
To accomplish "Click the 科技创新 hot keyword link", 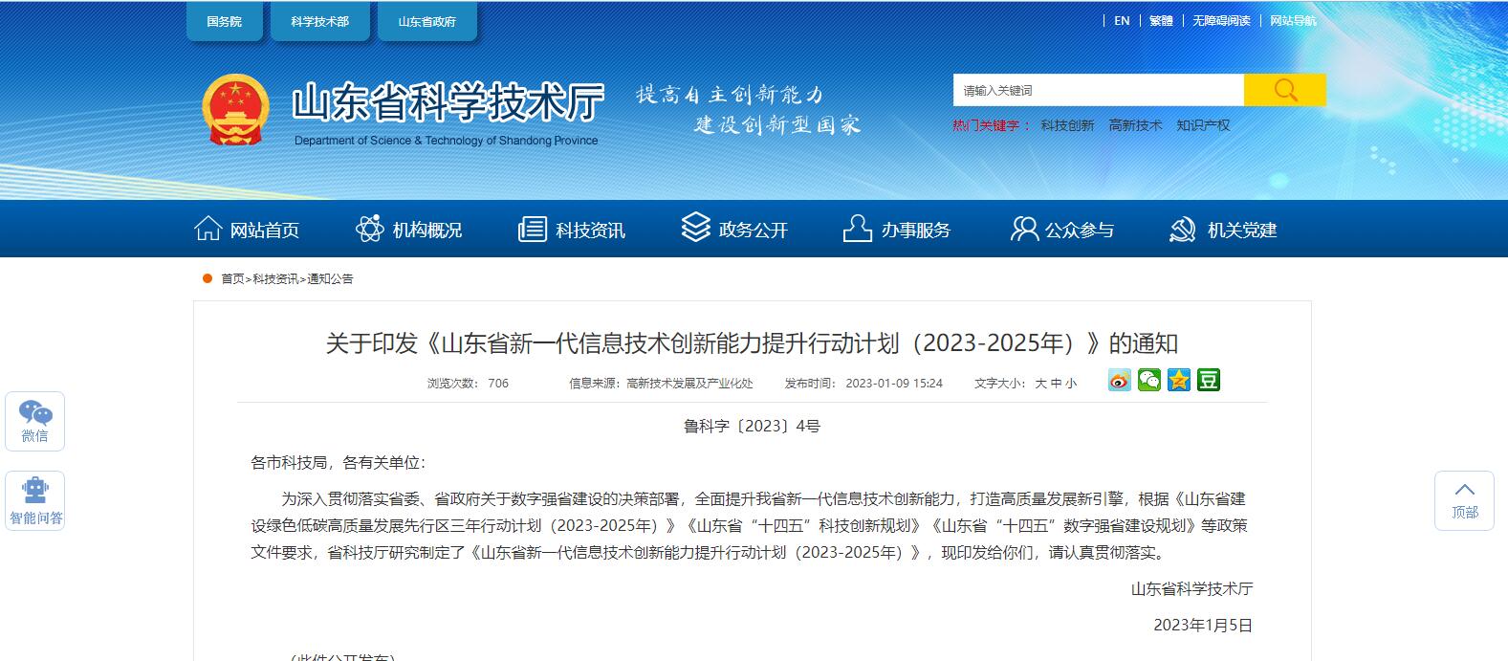I will 1067,125.
